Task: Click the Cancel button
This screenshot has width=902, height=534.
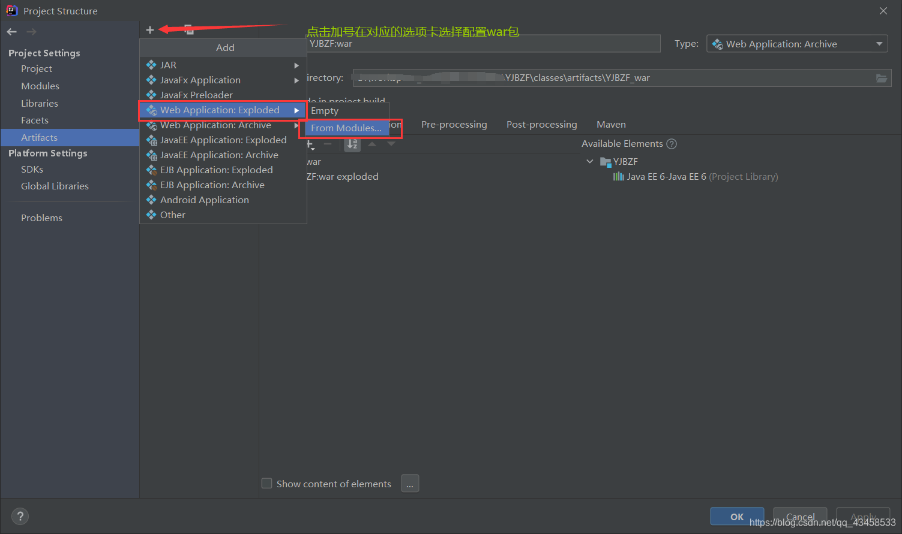Action: click(x=800, y=517)
